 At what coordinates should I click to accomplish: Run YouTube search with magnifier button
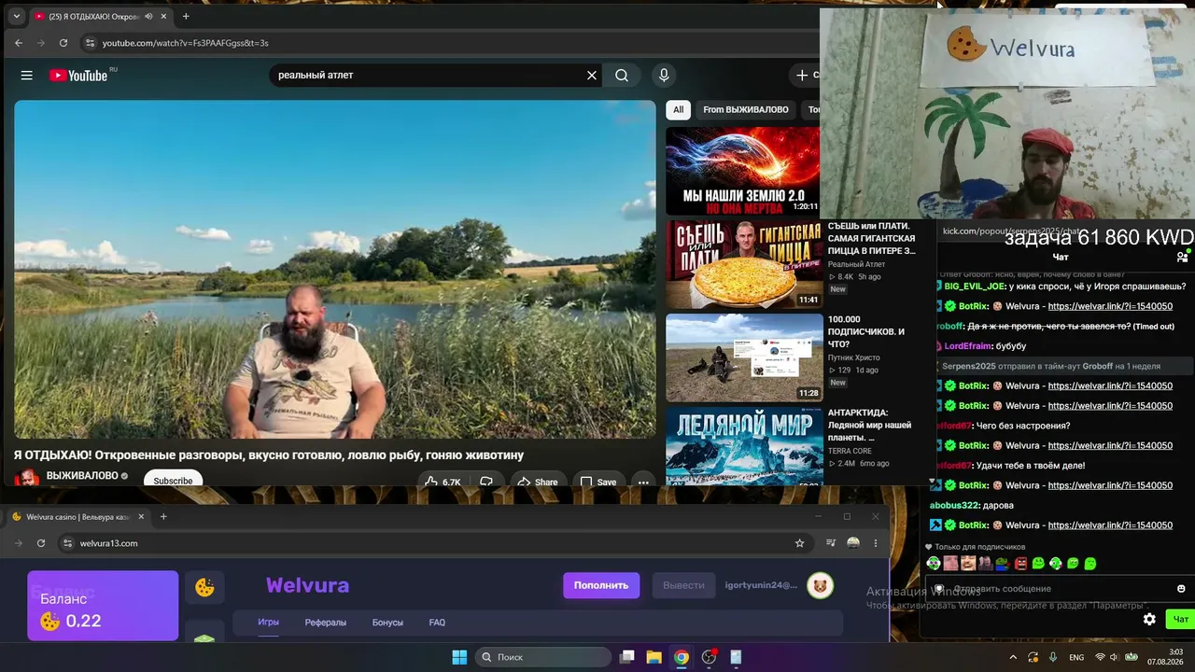(x=622, y=76)
